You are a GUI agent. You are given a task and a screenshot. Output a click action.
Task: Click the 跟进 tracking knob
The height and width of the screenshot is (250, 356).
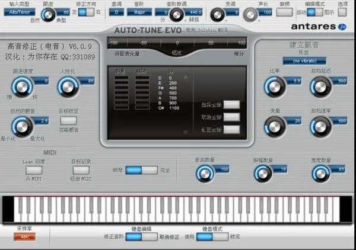(x=48, y=15)
